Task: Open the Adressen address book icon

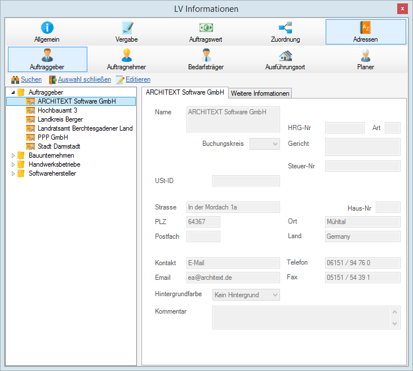Action: click(x=365, y=28)
